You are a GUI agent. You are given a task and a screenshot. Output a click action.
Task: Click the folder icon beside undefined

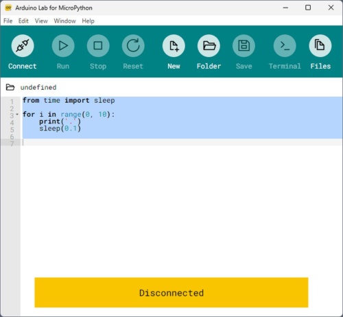pyautogui.click(x=10, y=87)
